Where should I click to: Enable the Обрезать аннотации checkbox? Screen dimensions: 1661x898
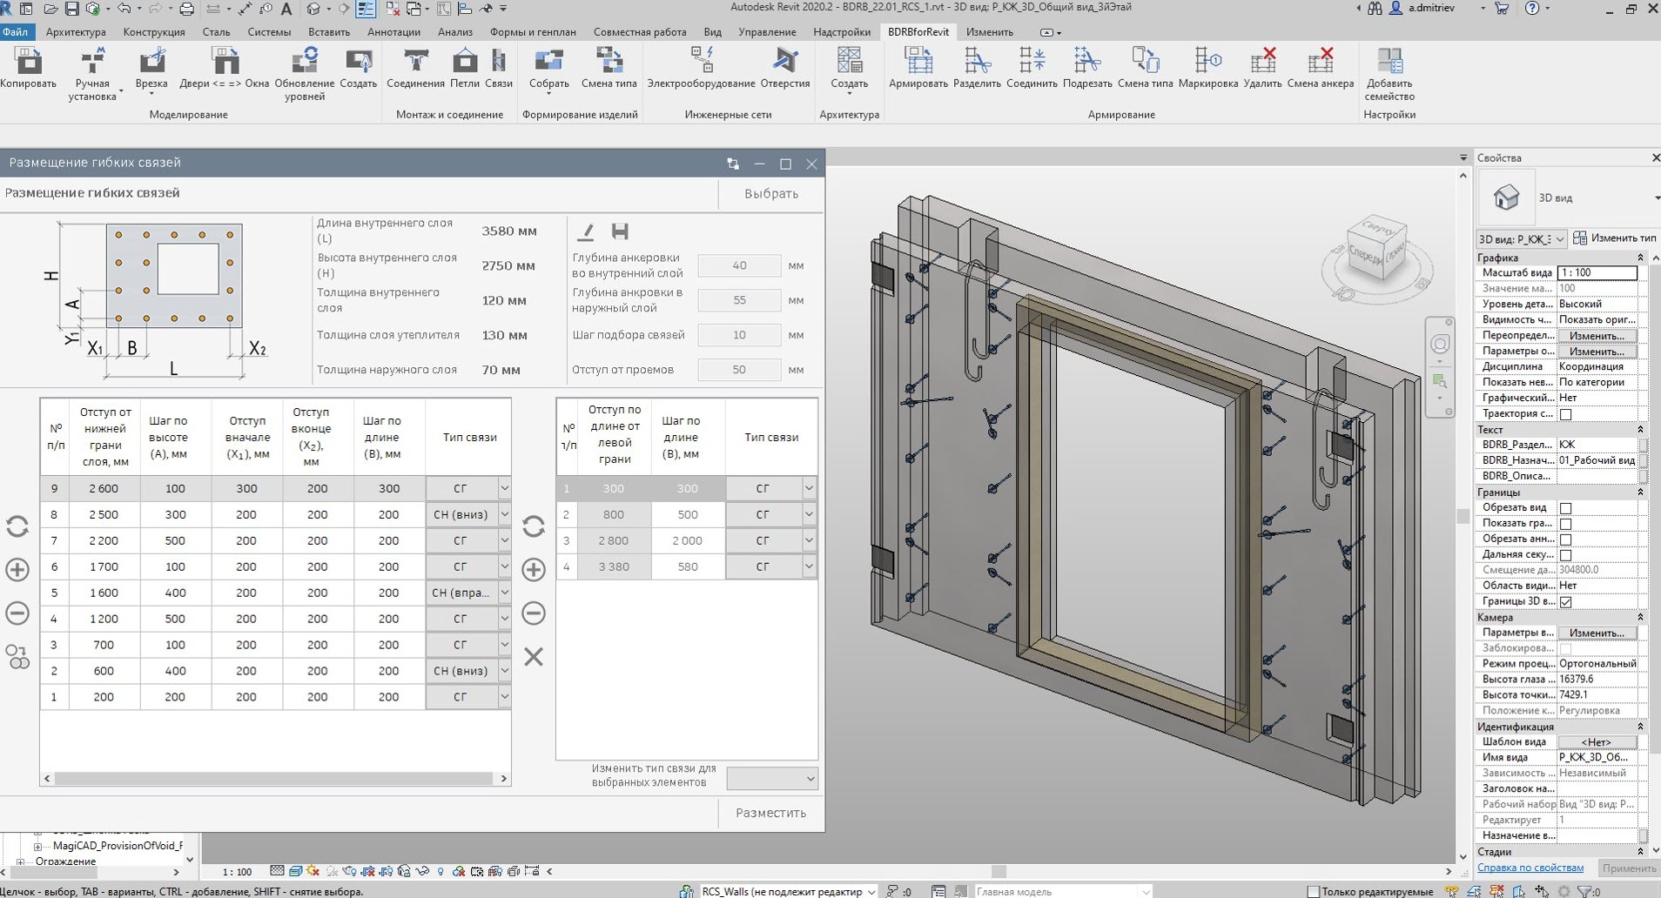pos(1565,539)
